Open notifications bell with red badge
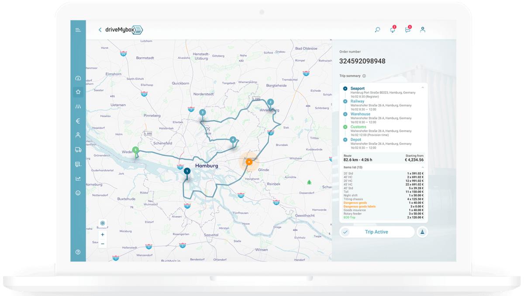Image resolution: width=524 pixels, height=296 pixels. 393,29
